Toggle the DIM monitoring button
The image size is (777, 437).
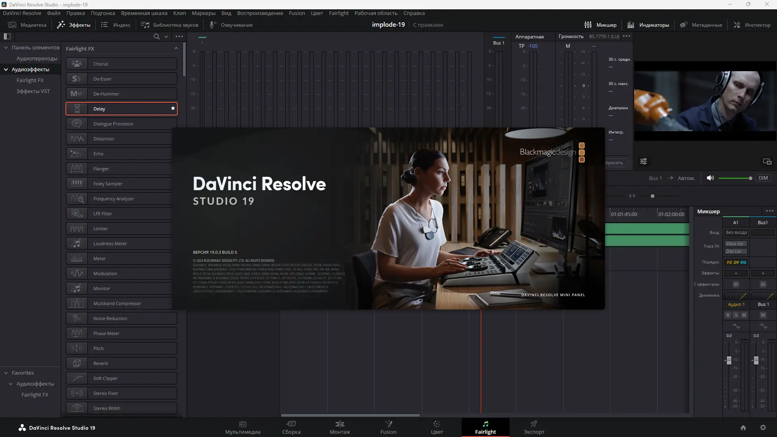point(763,178)
